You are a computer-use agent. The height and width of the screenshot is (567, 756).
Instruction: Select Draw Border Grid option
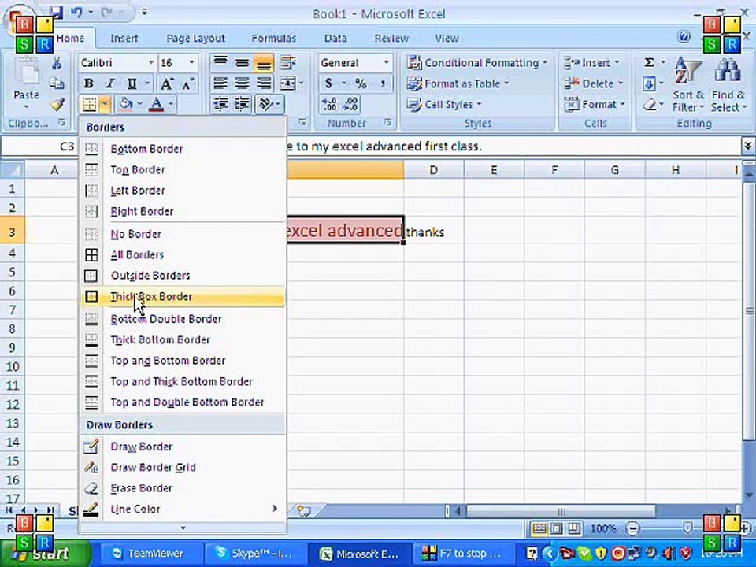coord(182,467)
